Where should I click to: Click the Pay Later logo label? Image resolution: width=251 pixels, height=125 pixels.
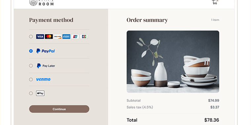[46, 66]
